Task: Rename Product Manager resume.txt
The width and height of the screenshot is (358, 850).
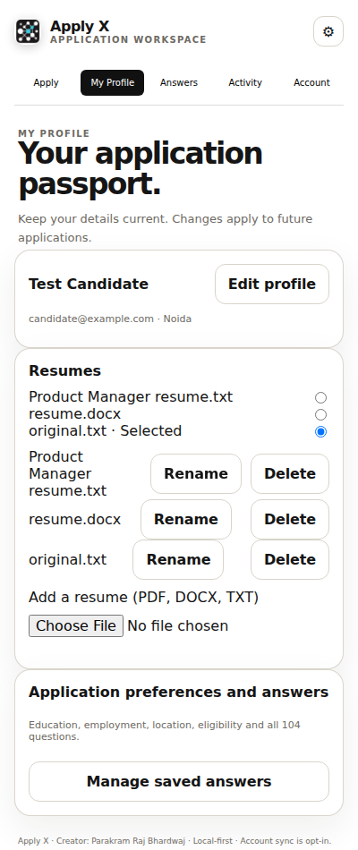Action: coord(196,474)
